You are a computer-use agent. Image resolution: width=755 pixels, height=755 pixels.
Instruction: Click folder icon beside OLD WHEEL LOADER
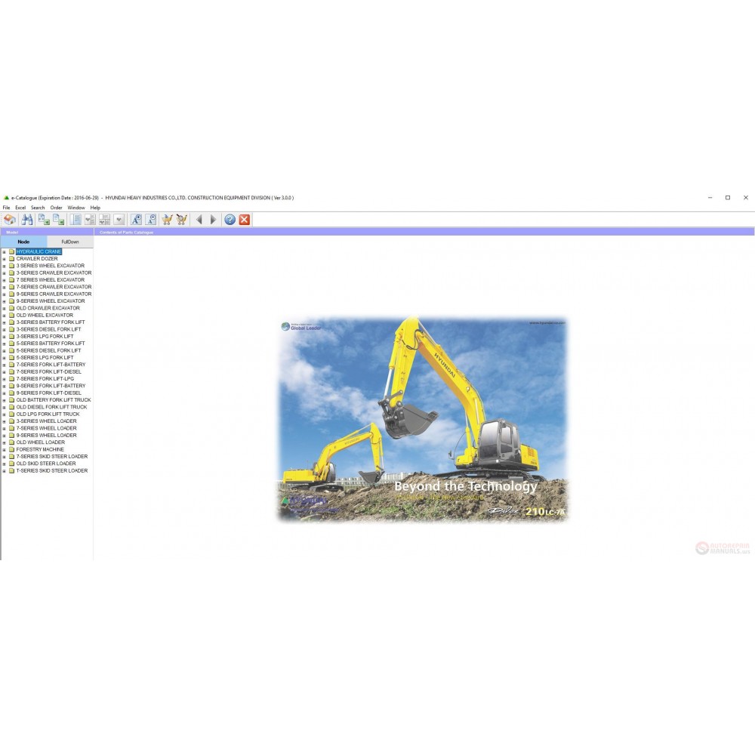point(12,442)
